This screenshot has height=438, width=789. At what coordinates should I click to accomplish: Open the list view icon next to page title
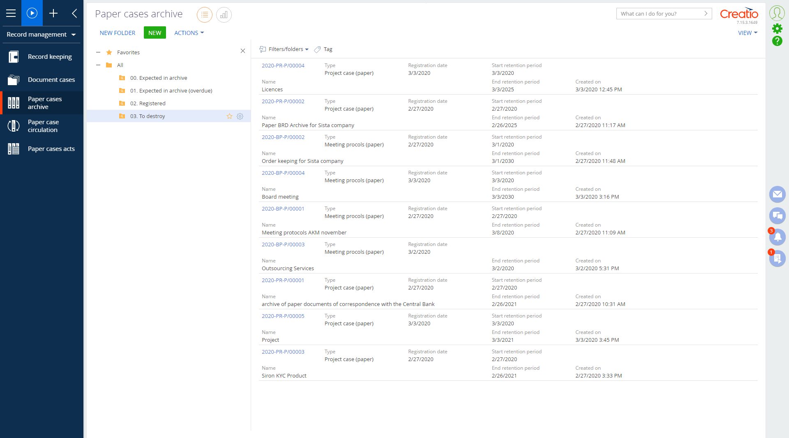[205, 14]
